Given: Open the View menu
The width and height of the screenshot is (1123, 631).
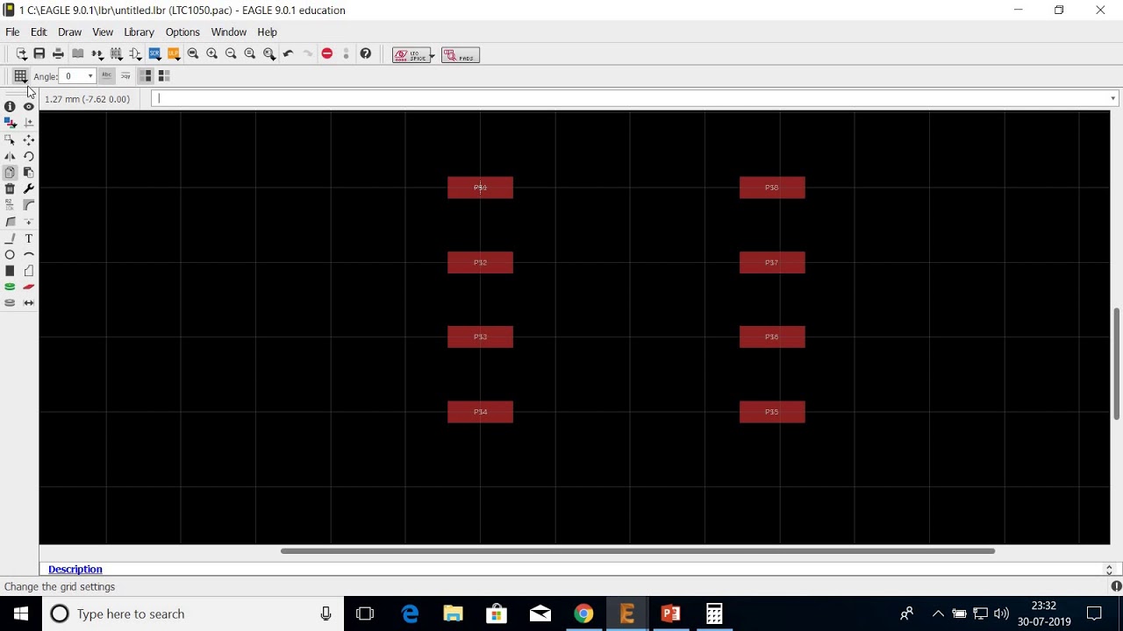Looking at the screenshot, I should (103, 32).
